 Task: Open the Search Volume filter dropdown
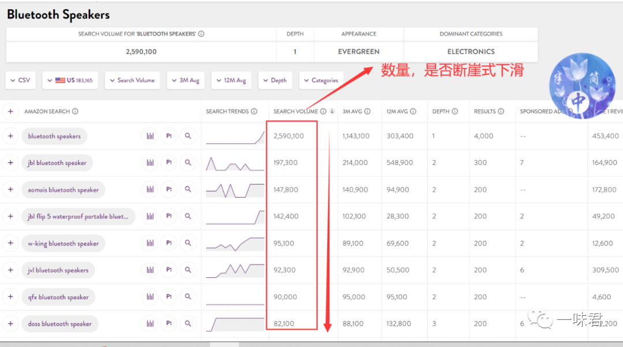point(132,80)
